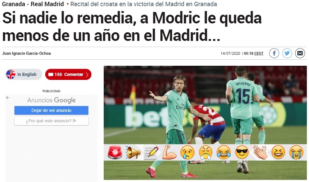Screen dimensions: 309x182
Task: Pick the notepad with pencil emoji
Action: [x=151, y=152]
